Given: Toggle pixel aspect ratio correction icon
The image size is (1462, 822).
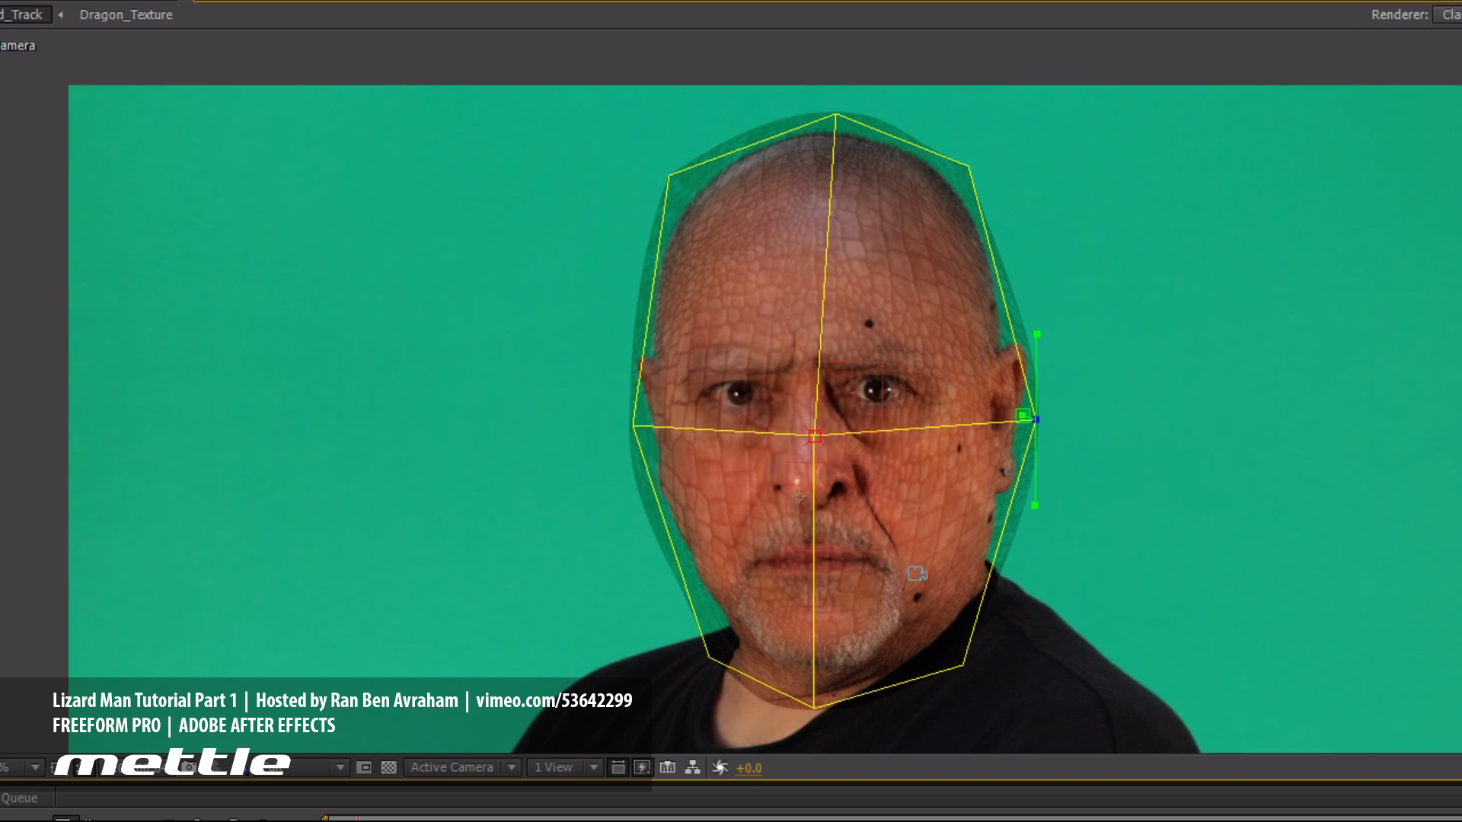Looking at the screenshot, I should [x=618, y=767].
